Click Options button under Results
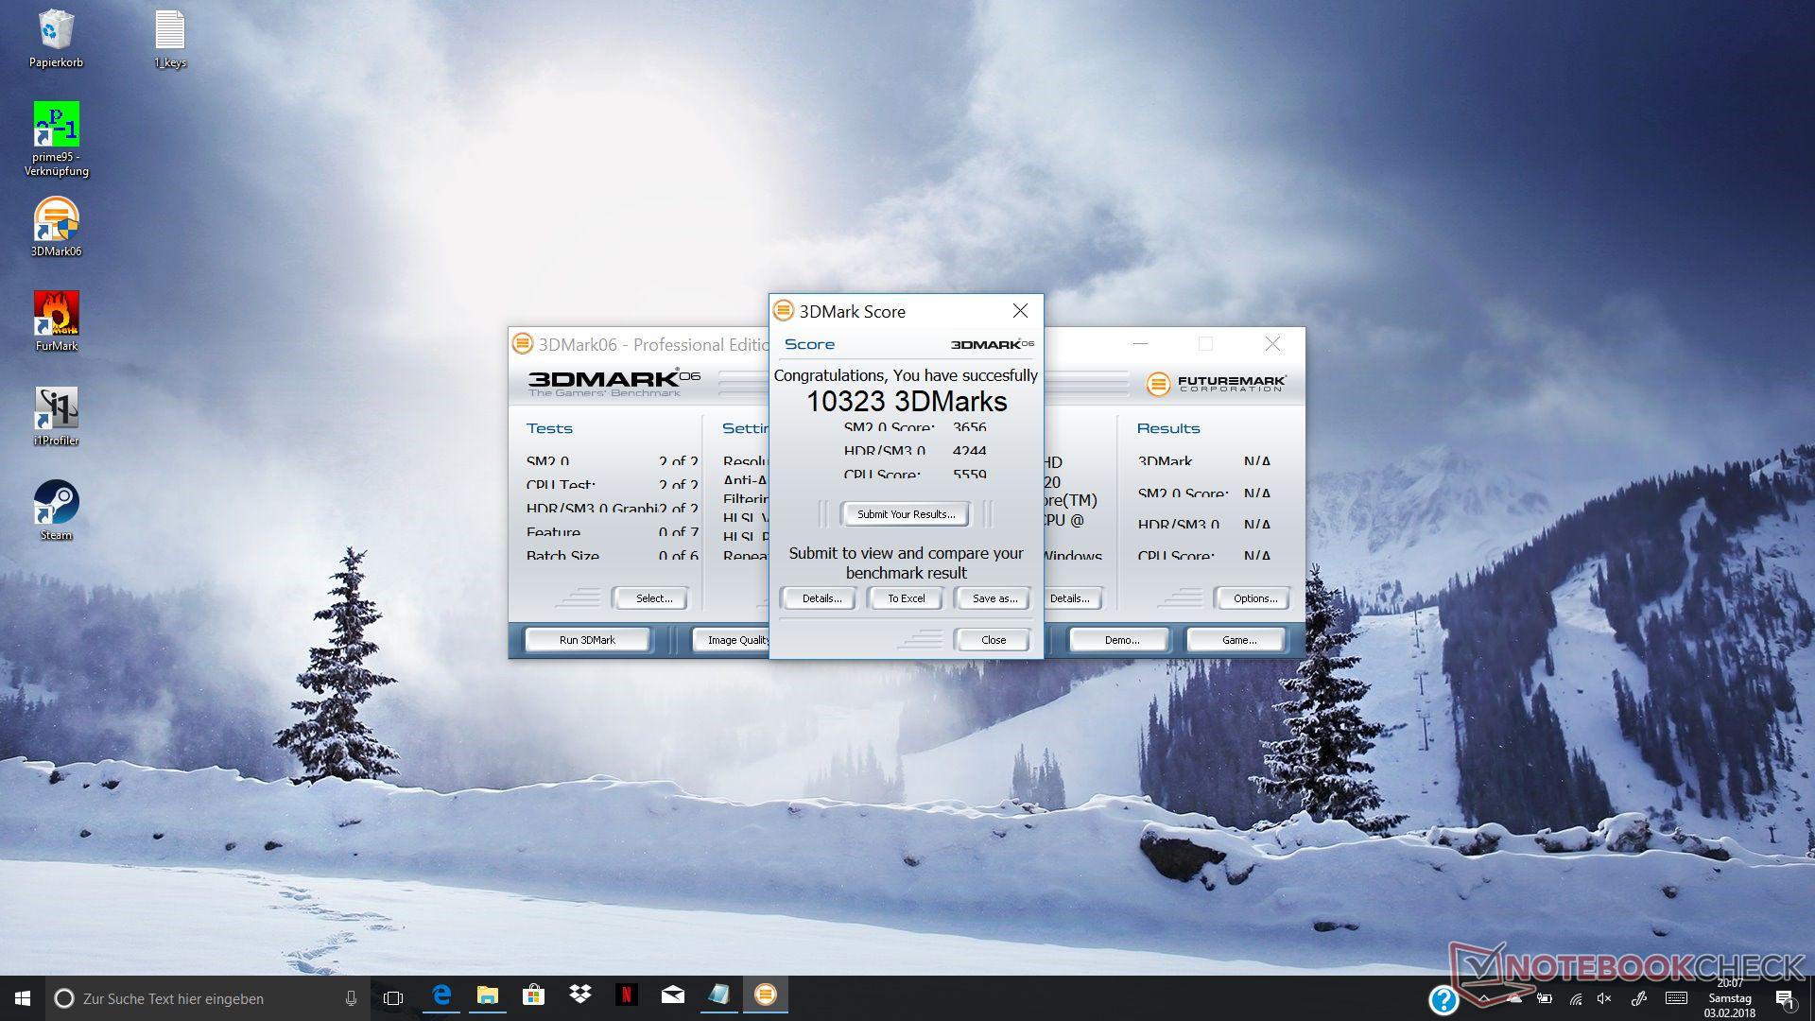This screenshot has height=1021, width=1815. click(1254, 598)
